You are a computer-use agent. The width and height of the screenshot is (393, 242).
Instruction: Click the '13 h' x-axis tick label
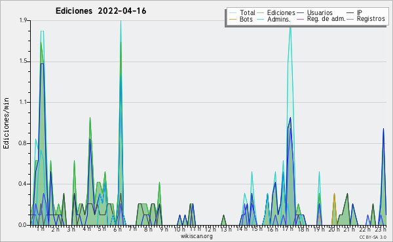click(226, 229)
